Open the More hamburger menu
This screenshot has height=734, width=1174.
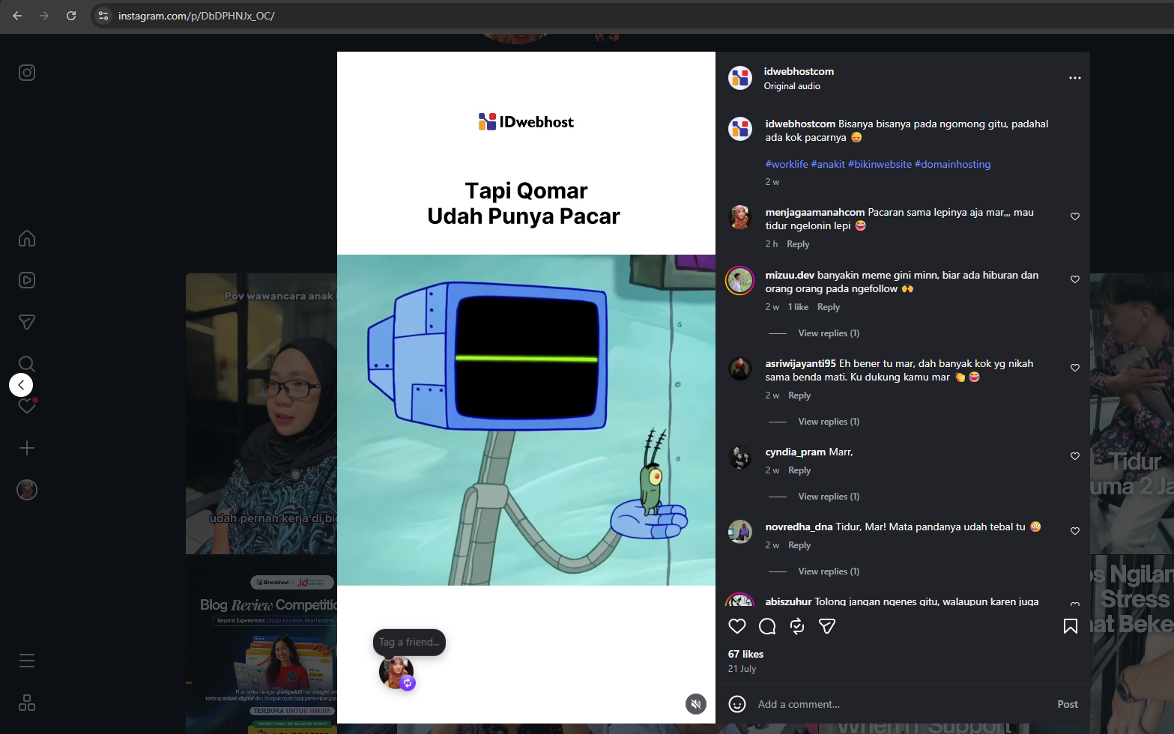tap(27, 661)
